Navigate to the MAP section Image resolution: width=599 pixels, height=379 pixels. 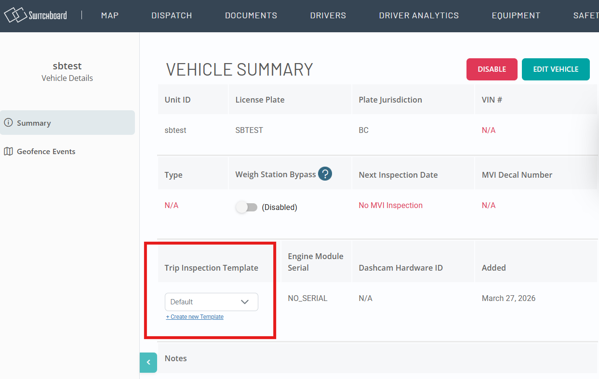[x=109, y=15]
